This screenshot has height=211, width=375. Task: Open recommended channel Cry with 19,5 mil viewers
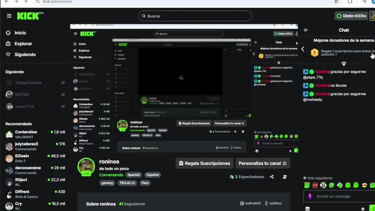[x=35, y=206]
